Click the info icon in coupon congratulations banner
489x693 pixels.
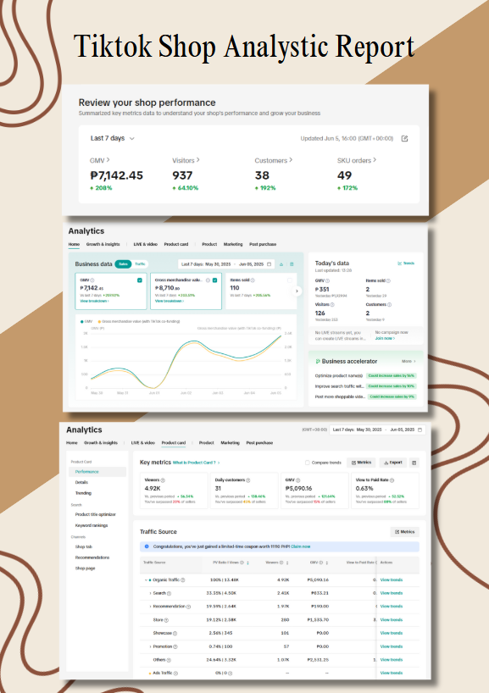(147, 546)
